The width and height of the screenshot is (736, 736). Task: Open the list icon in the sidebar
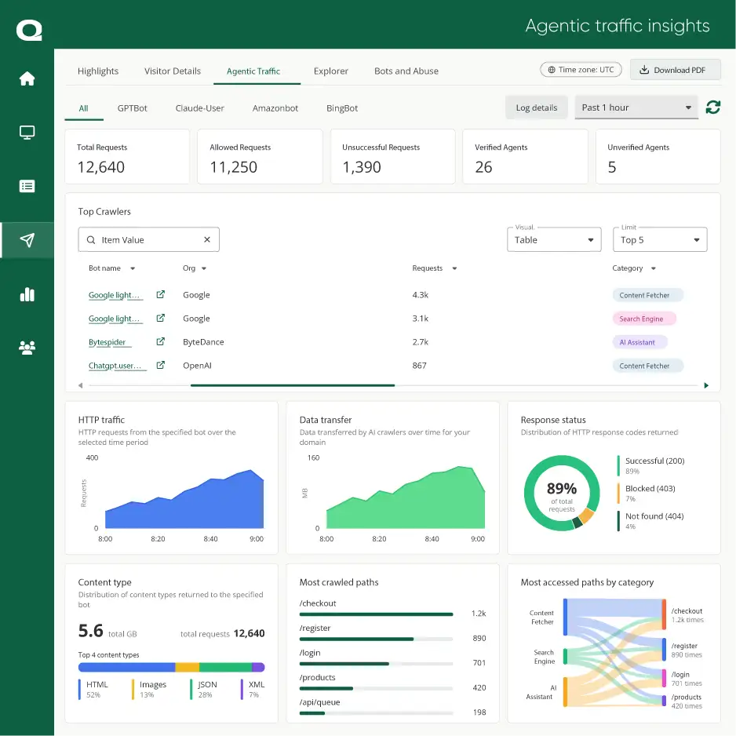point(27,186)
